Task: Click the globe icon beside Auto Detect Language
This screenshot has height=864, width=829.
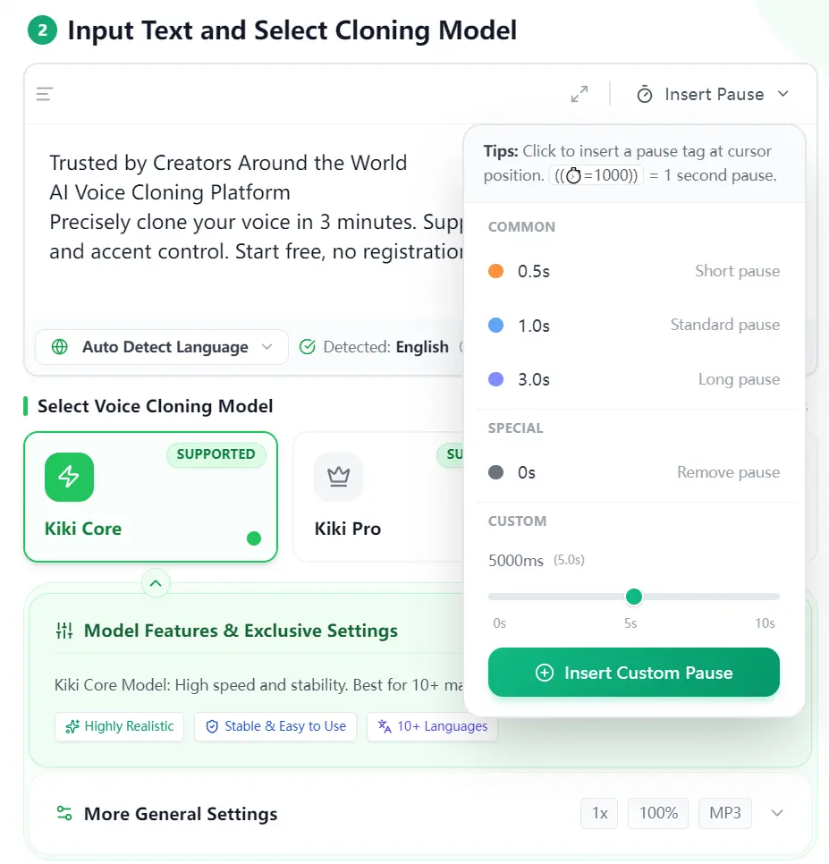Action: [x=60, y=347]
